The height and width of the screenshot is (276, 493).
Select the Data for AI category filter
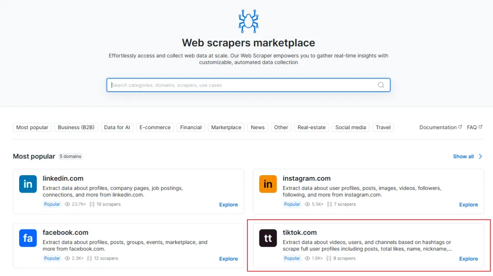coord(117,127)
